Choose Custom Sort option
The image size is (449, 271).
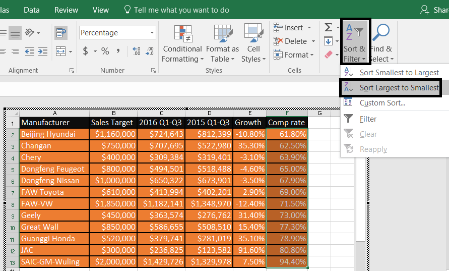click(395, 102)
